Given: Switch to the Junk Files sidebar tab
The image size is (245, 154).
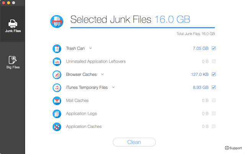Looking at the screenshot, I should point(13,26).
